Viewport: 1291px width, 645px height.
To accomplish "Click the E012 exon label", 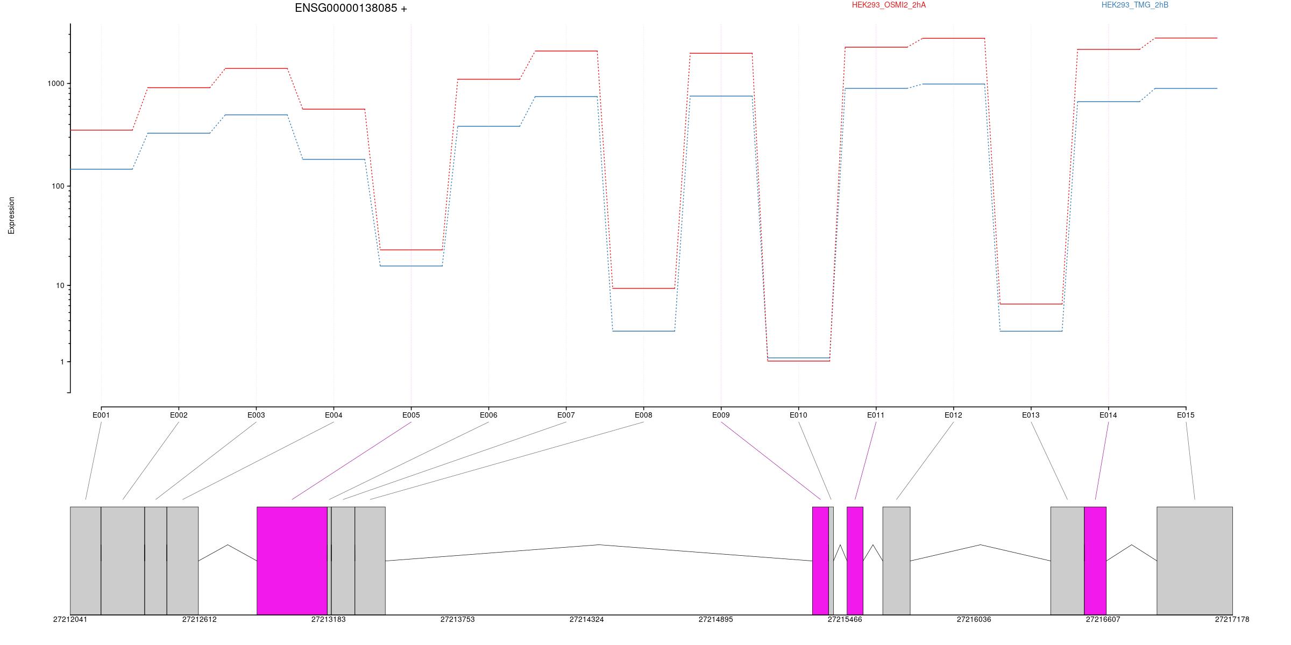I will (953, 415).
